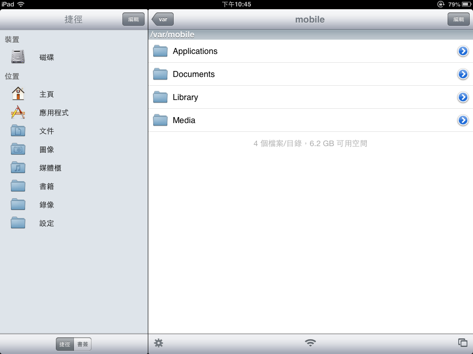Tap 編輯 edit button in the mobile panel
473x354 pixels.
coord(458,19)
